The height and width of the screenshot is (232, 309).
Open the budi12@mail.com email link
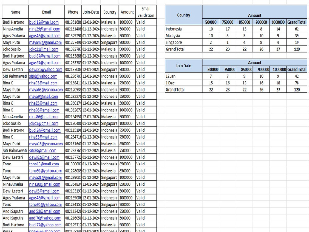point(44,22)
